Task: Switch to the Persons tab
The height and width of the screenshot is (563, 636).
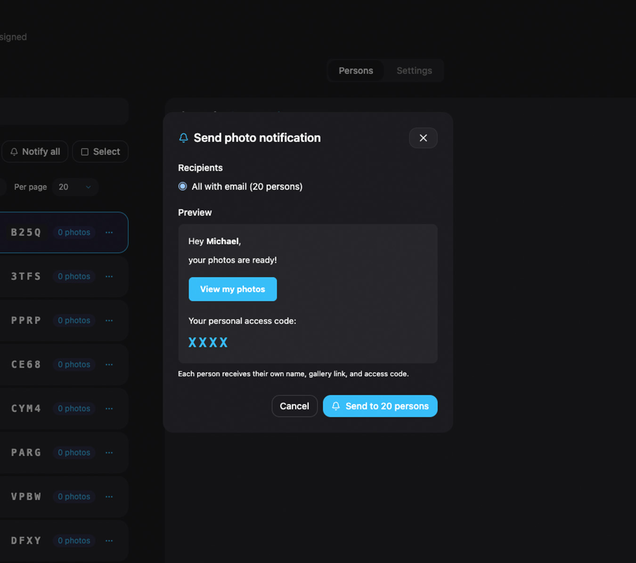Action: pyautogui.click(x=356, y=71)
